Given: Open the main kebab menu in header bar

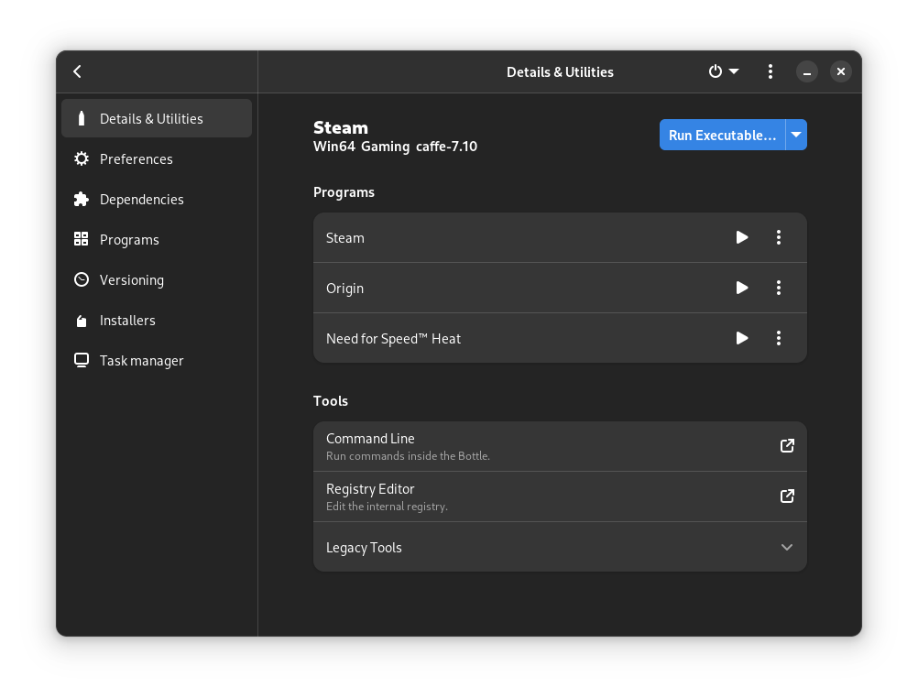Looking at the screenshot, I should 770,71.
